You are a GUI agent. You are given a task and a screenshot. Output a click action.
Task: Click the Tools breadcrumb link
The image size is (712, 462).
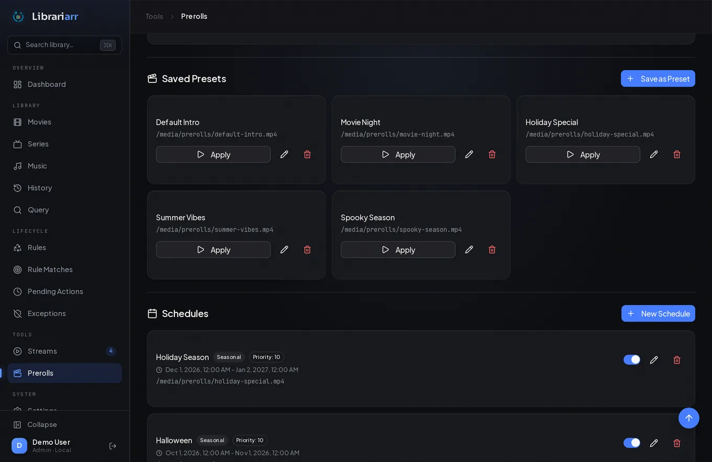(x=154, y=16)
